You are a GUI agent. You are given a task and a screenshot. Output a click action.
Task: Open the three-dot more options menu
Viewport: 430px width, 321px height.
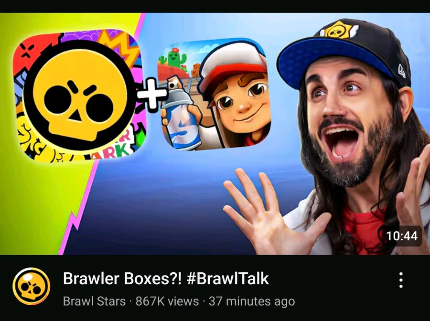[401, 280]
